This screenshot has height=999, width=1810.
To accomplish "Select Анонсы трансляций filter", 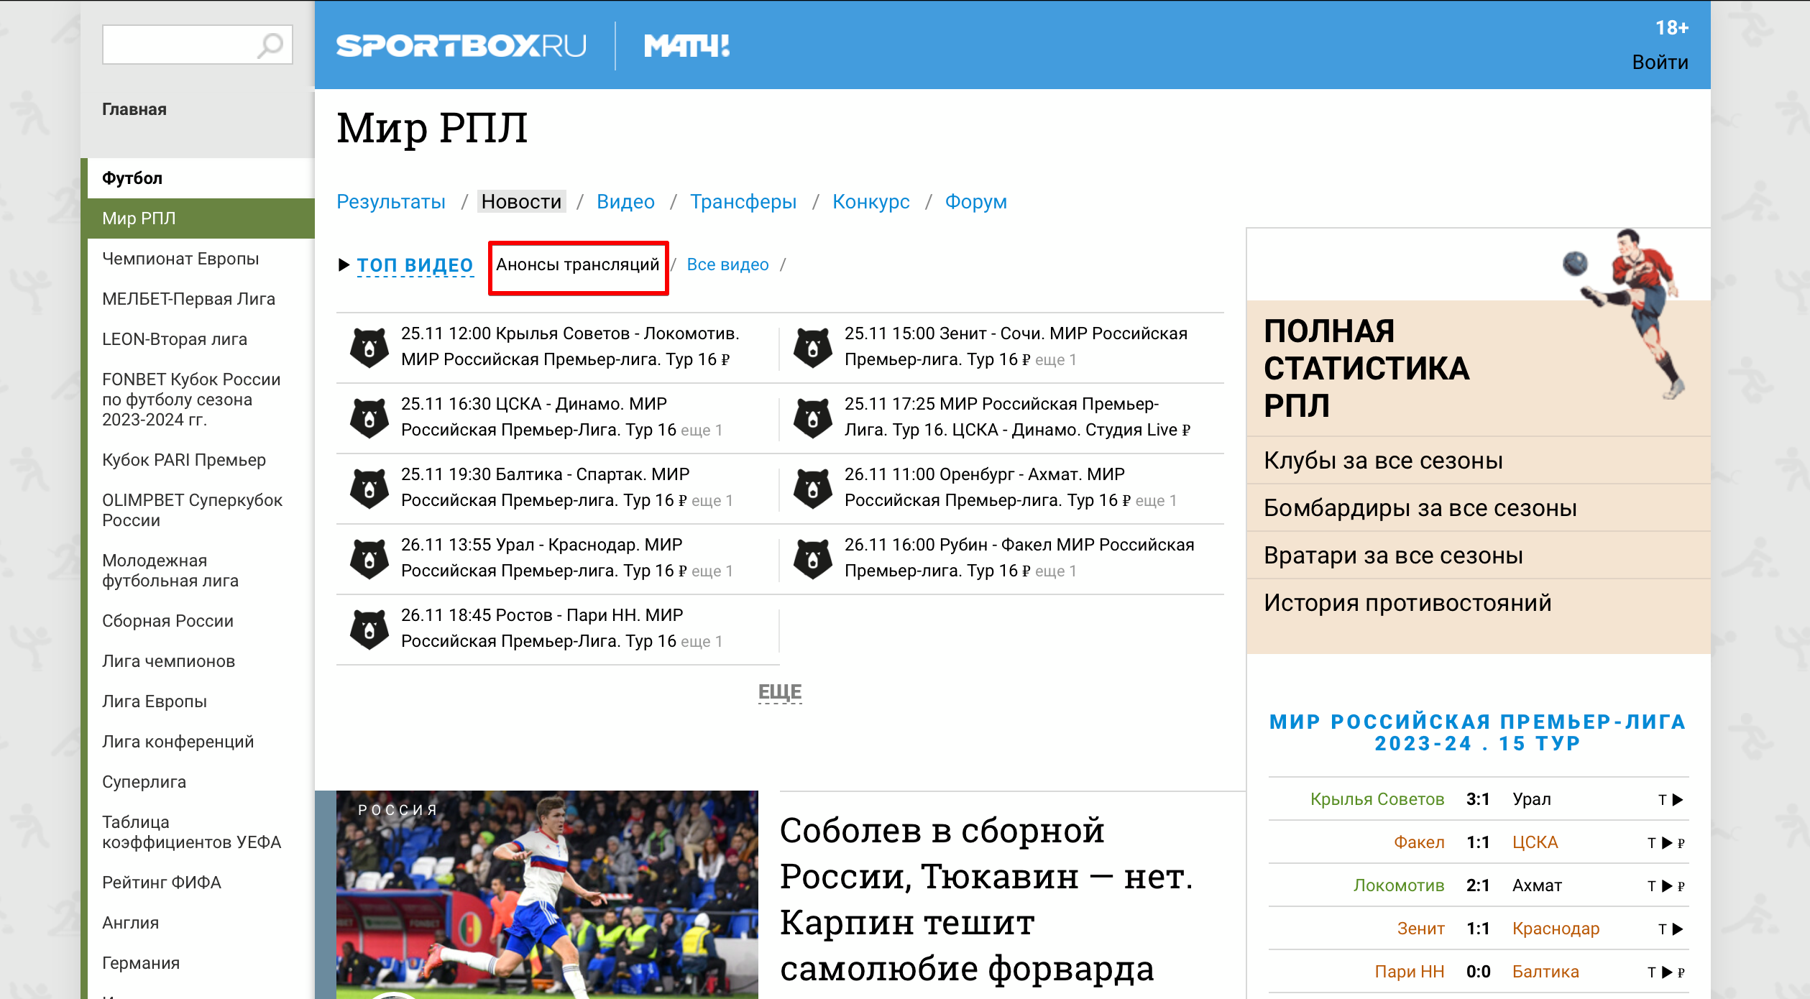I will [577, 265].
